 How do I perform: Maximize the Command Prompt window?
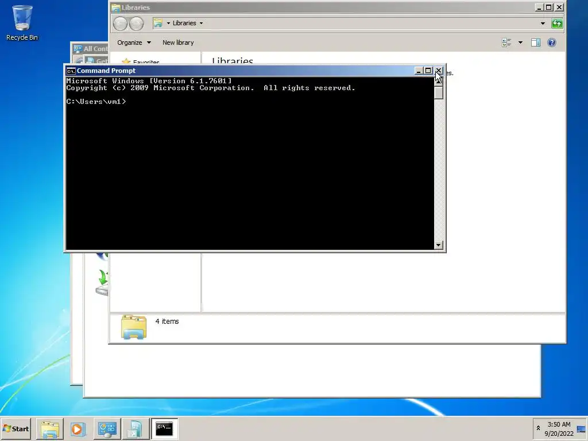pos(428,71)
